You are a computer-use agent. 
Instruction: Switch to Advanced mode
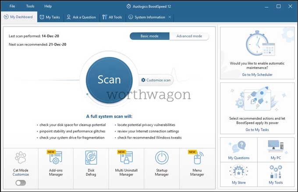coord(189,36)
